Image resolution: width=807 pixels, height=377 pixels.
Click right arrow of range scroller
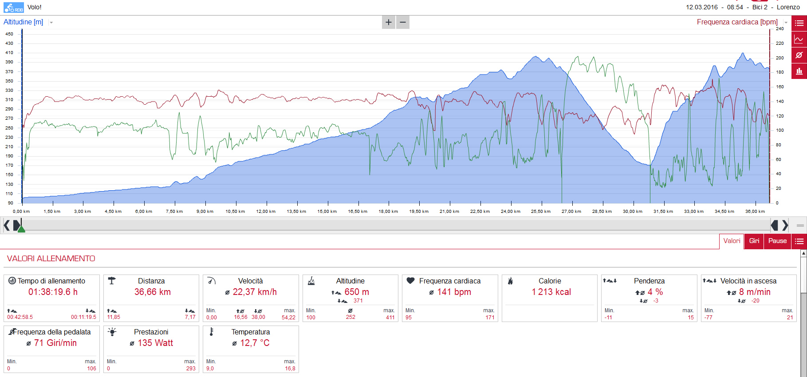point(785,226)
